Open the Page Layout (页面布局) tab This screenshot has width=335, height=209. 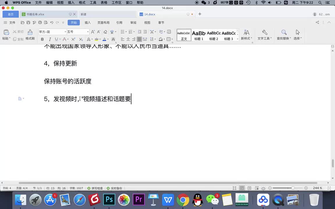pos(104,23)
